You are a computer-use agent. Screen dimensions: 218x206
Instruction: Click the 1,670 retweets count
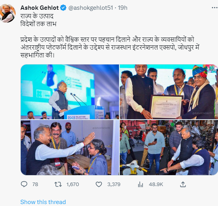tap(72, 185)
